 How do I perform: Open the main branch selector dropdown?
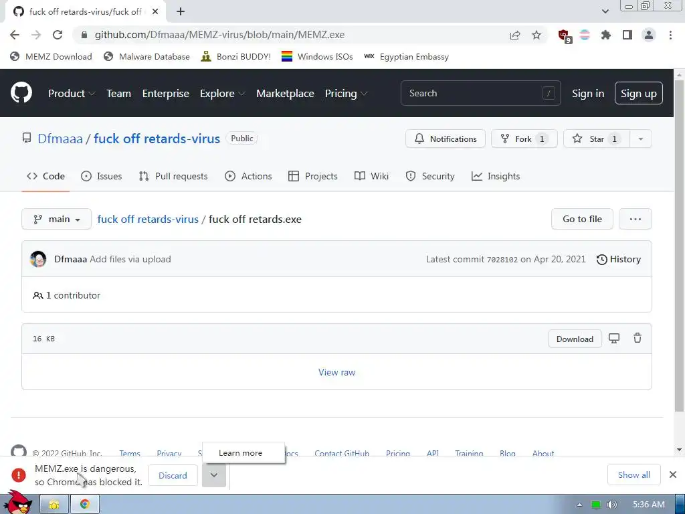tap(56, 219)
